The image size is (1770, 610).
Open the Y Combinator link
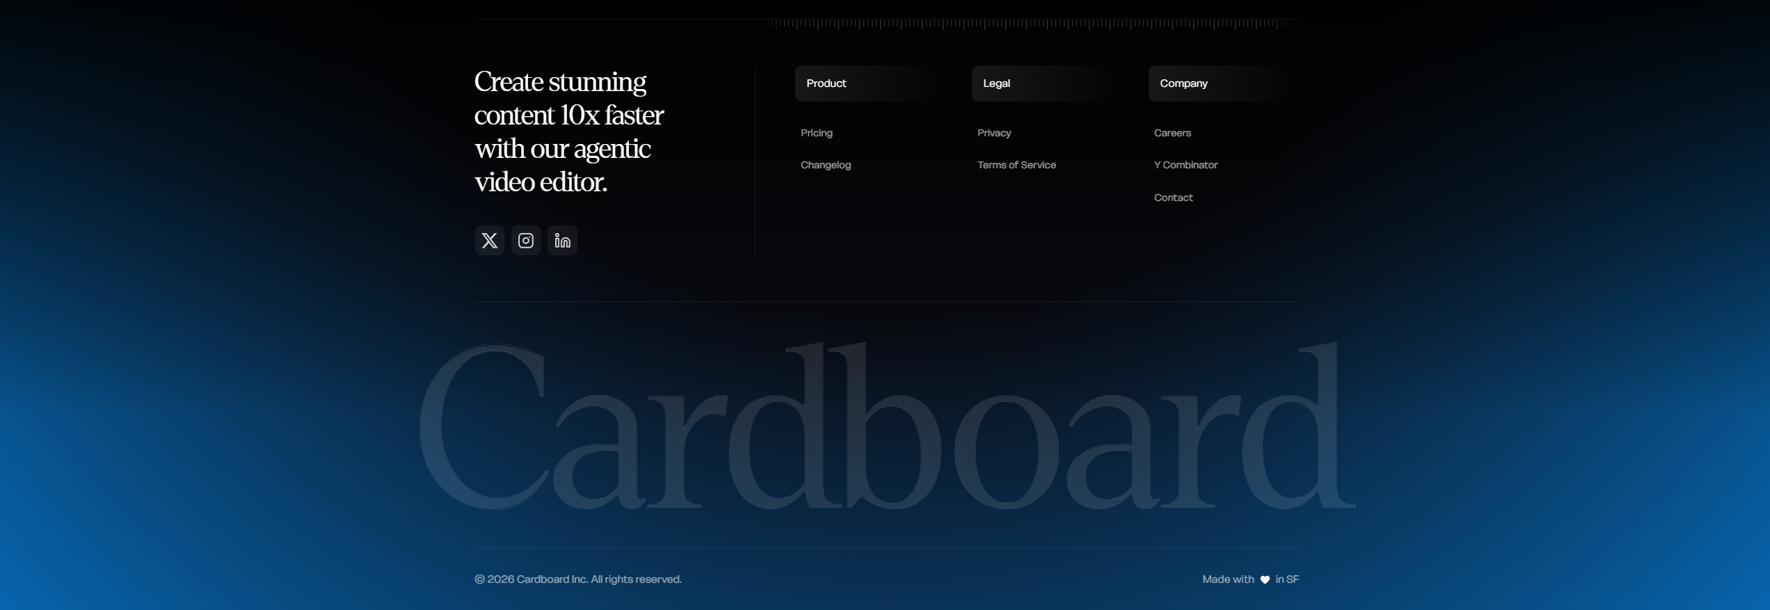click(x=1186, y=165)
